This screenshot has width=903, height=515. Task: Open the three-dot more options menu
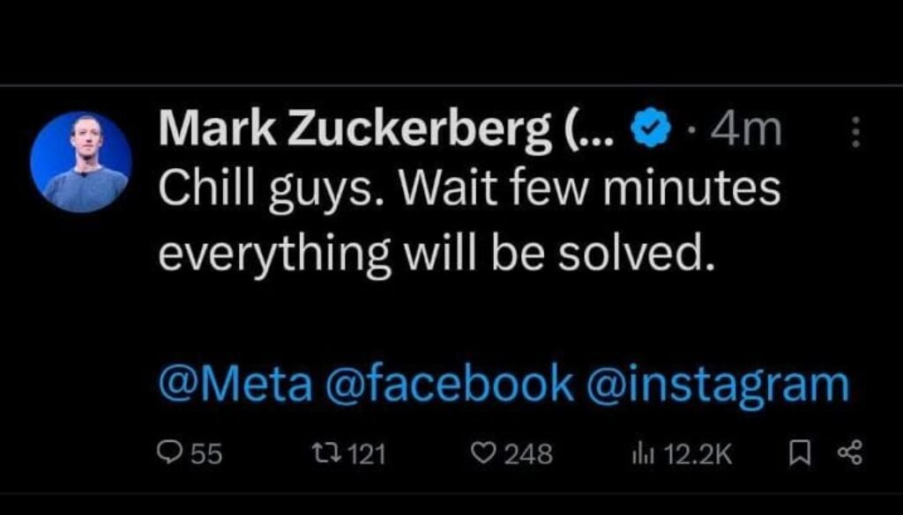click(853, 134)
